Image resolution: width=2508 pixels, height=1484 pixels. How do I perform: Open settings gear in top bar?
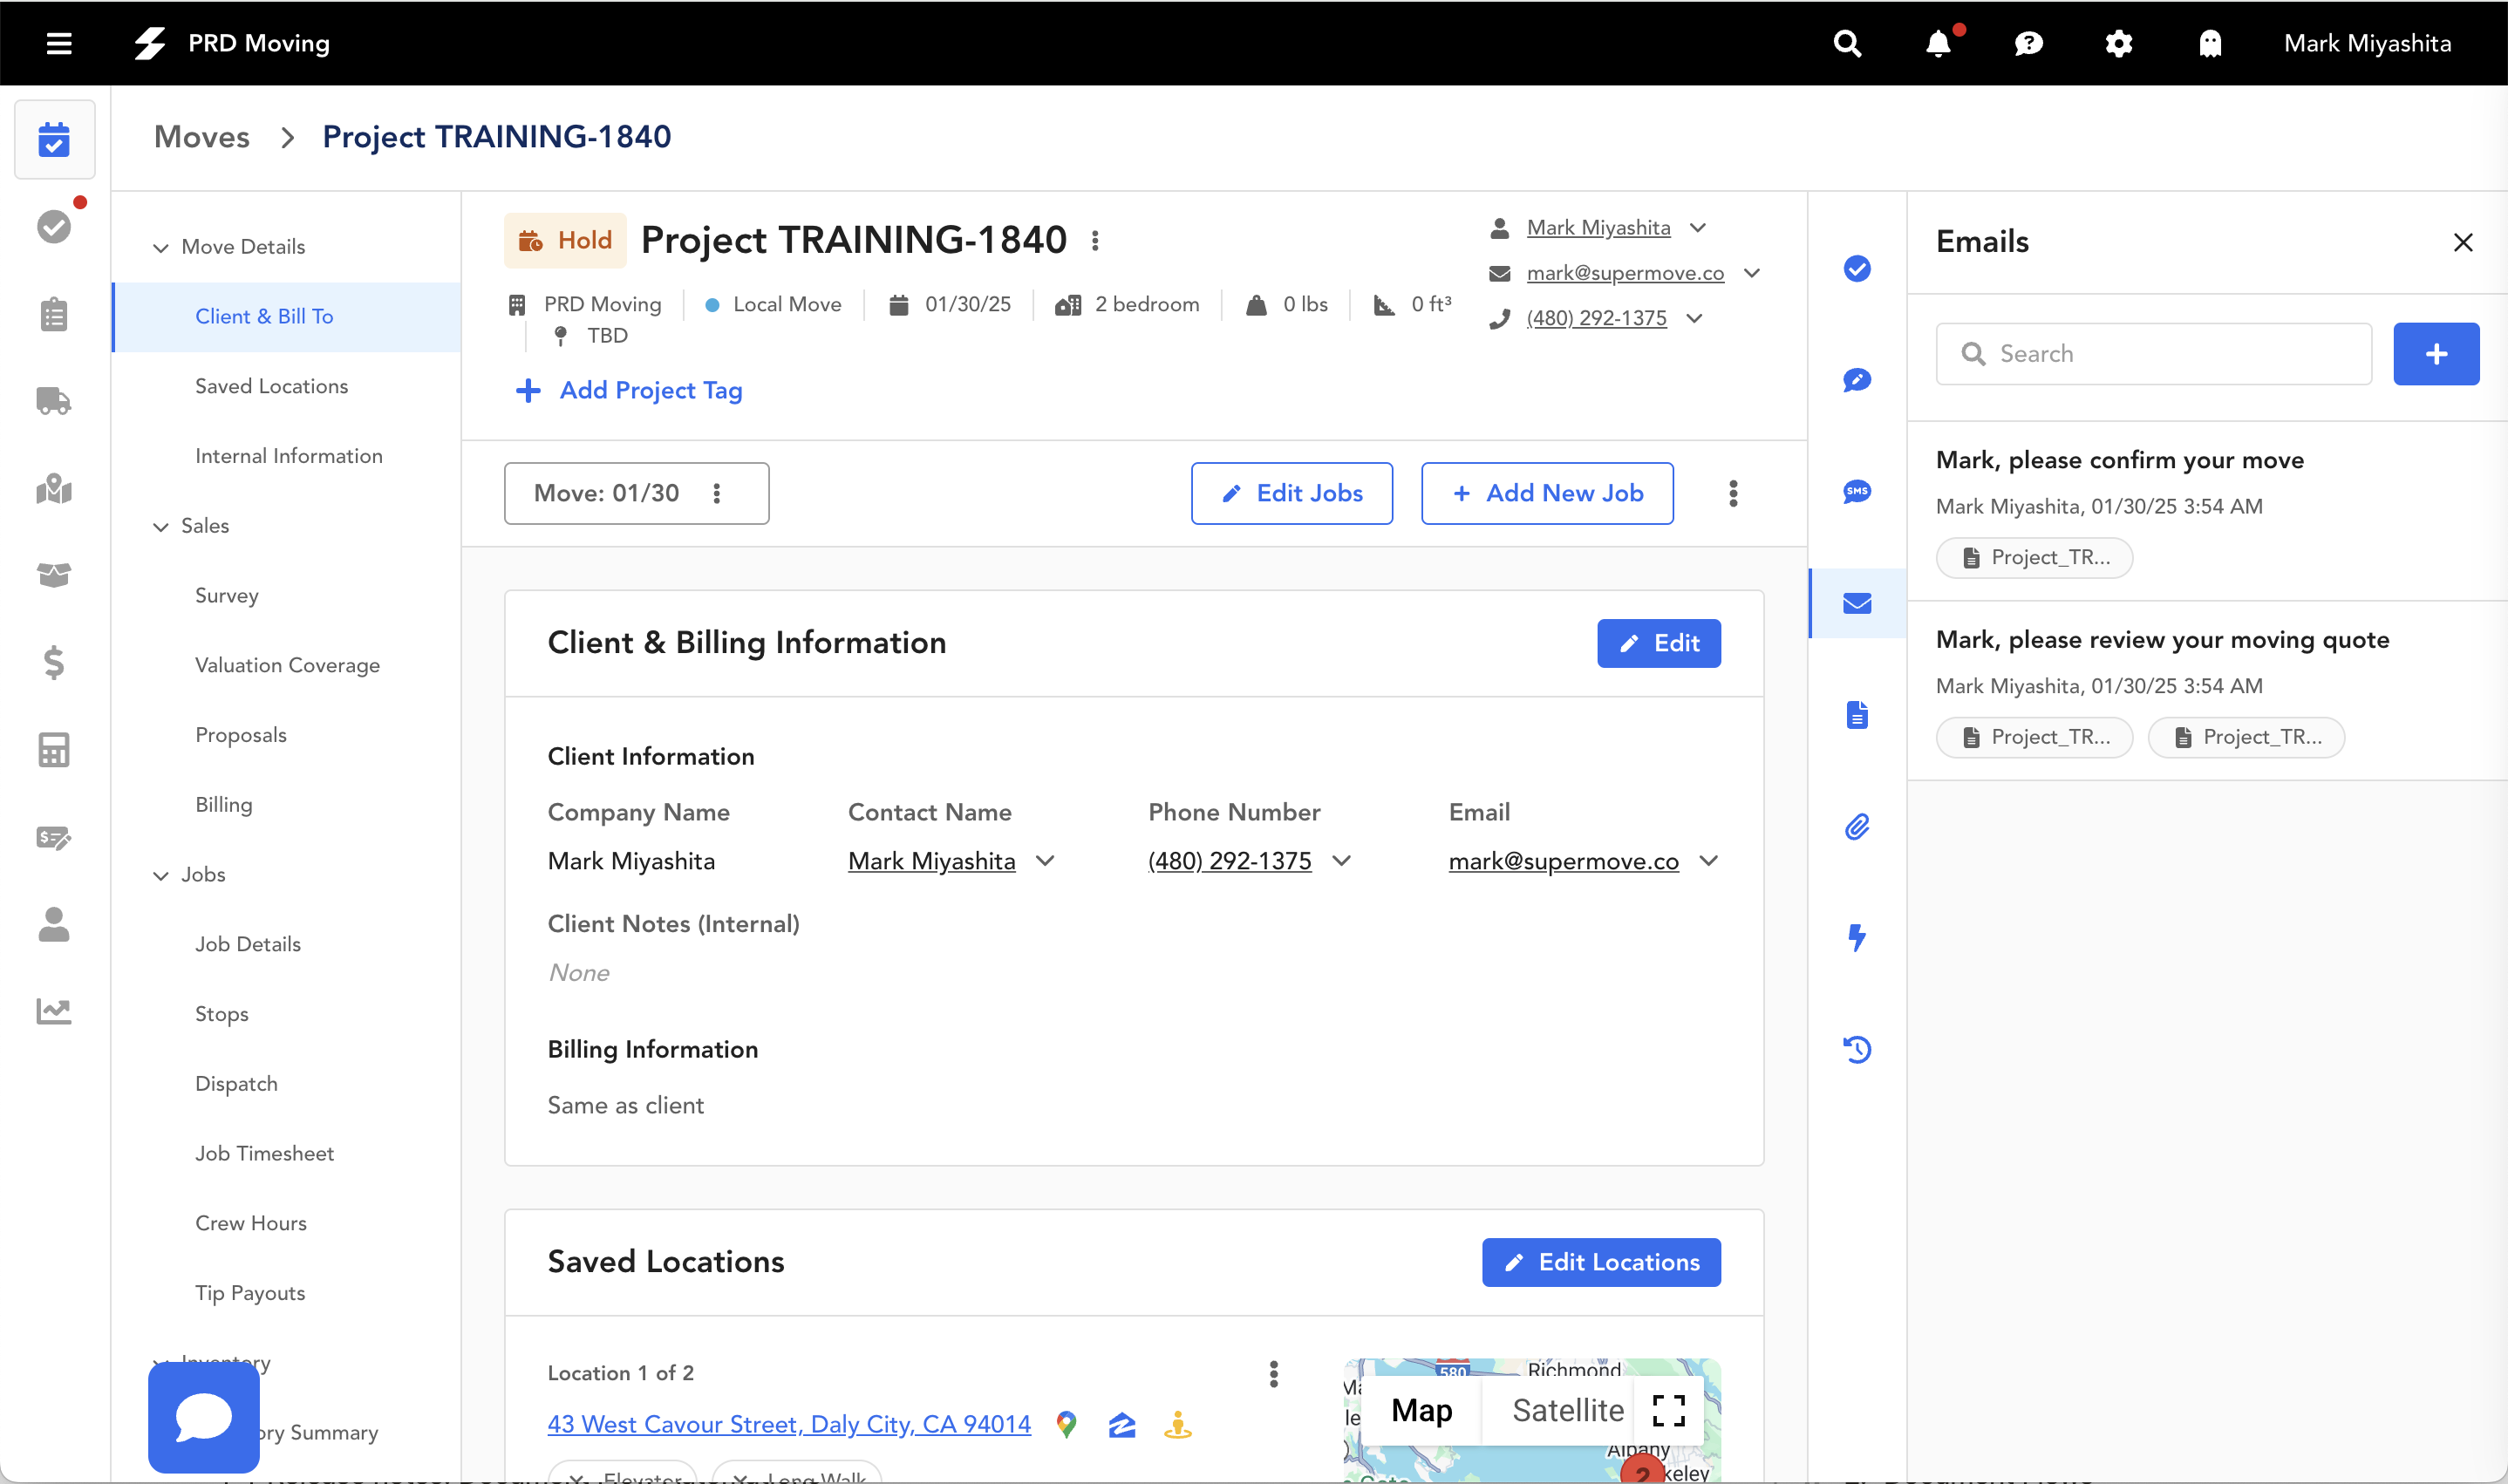point(2118,43)
